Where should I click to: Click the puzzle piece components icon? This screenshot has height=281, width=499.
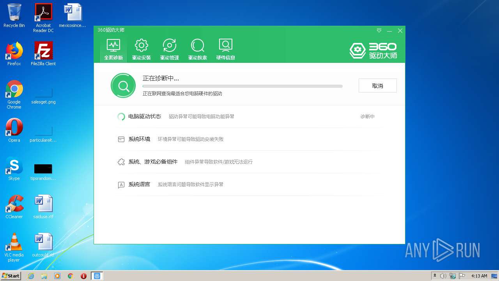(x=121, y=162)
